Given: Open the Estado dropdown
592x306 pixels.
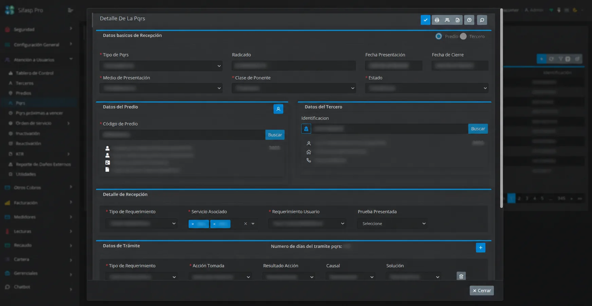Looking at the screenshot, I should (427, 88).
